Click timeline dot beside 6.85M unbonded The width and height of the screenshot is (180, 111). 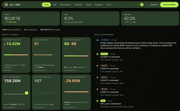97,66
